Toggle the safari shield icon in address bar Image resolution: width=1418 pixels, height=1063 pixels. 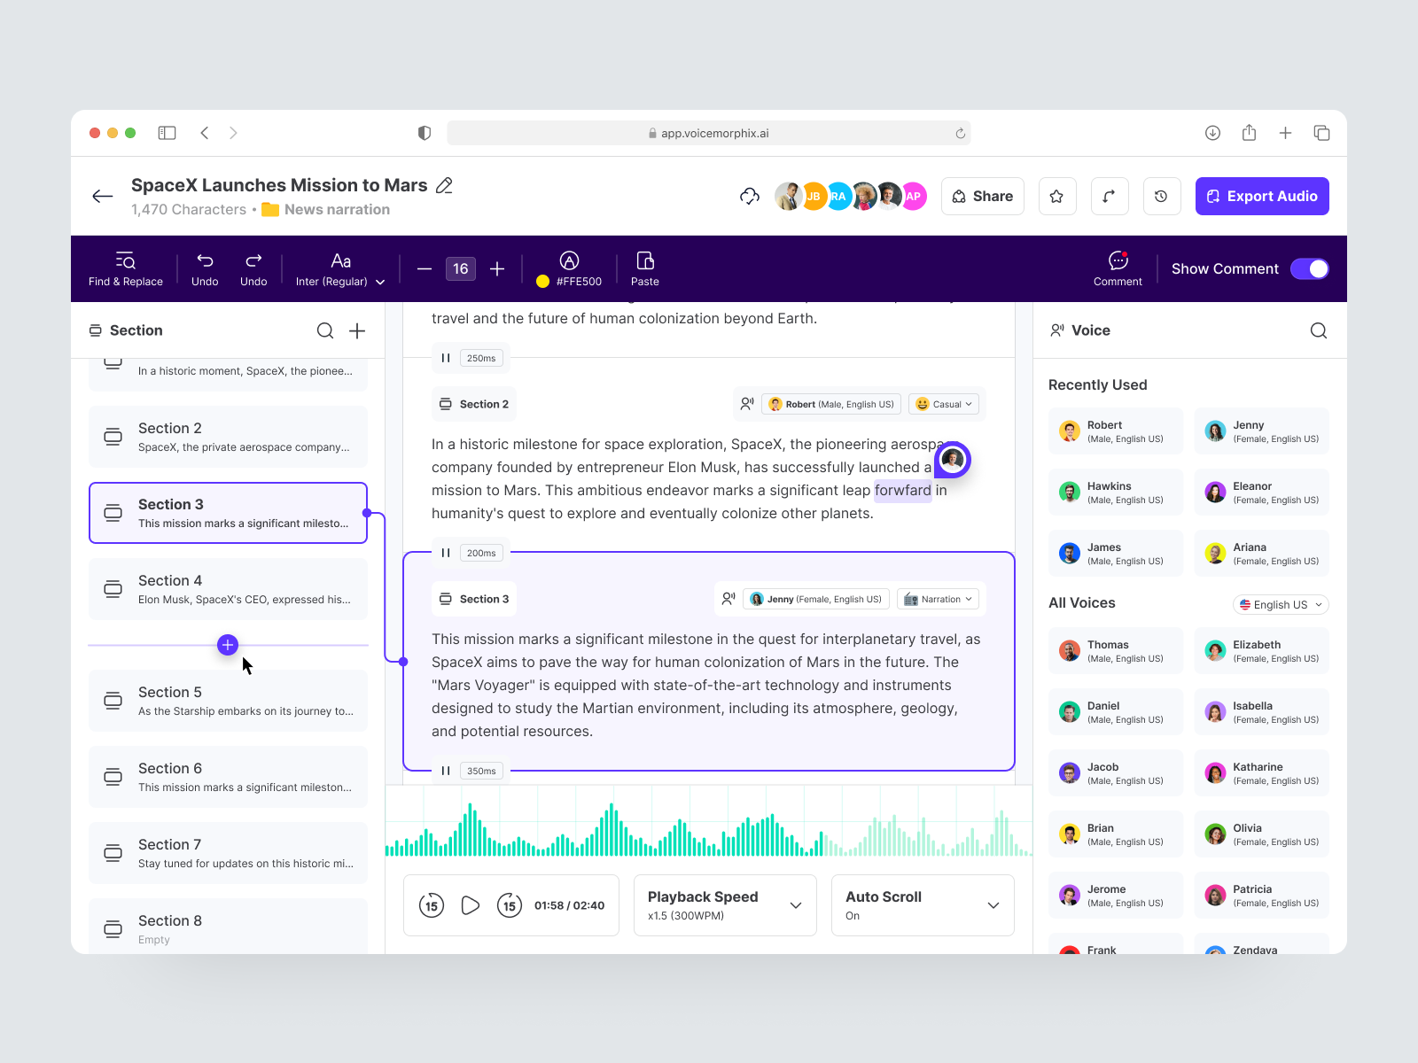click(x=425, y=132)
